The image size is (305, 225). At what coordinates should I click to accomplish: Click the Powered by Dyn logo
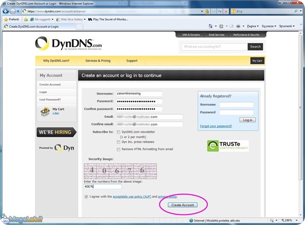(57, 148)
